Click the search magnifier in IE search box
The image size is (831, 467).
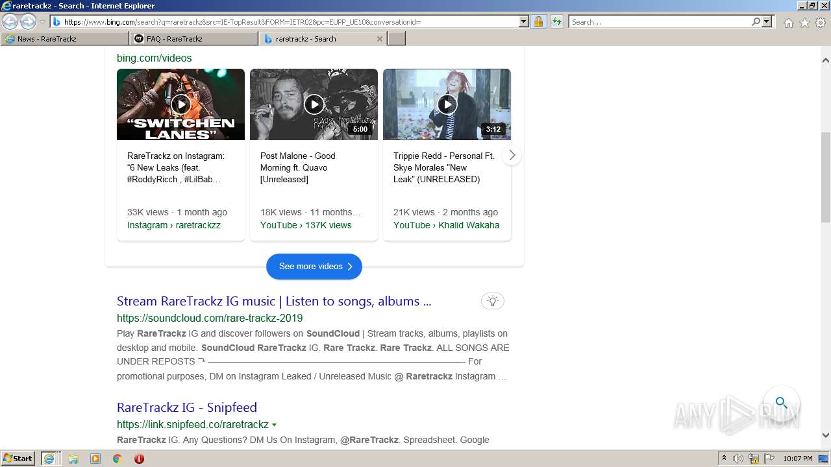click(x=756, y=21)
